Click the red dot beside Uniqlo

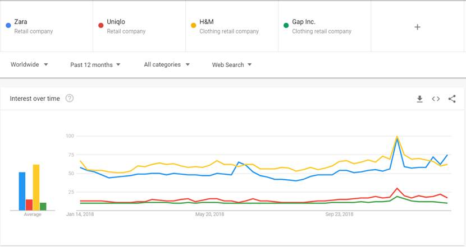tap(100, 25)
